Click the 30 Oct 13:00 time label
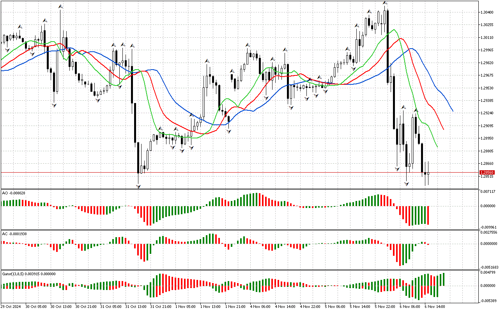Viewport: 499px width, 311px height. 61,307
